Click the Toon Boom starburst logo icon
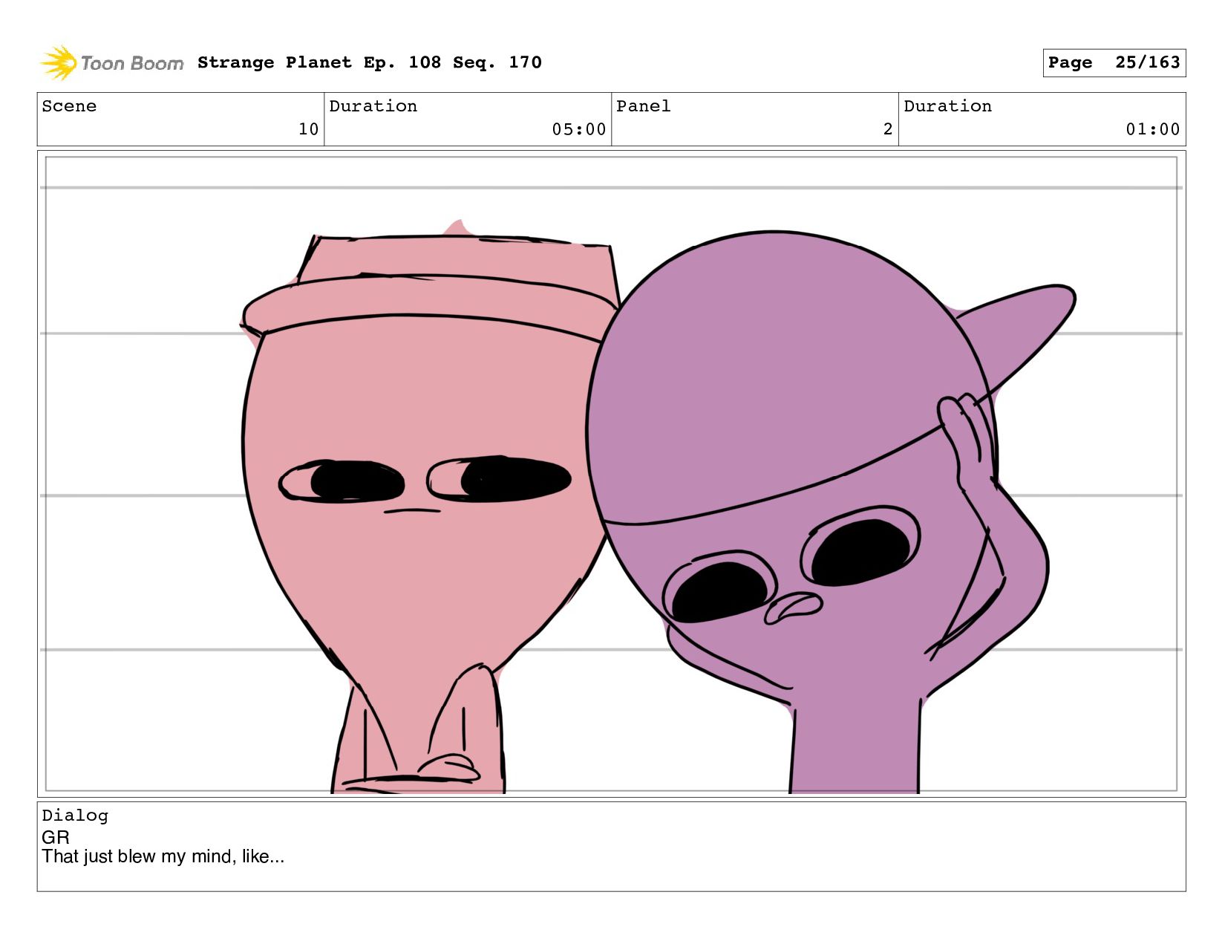The width and height of the screenshot is (1225, 947). (58, 62)
